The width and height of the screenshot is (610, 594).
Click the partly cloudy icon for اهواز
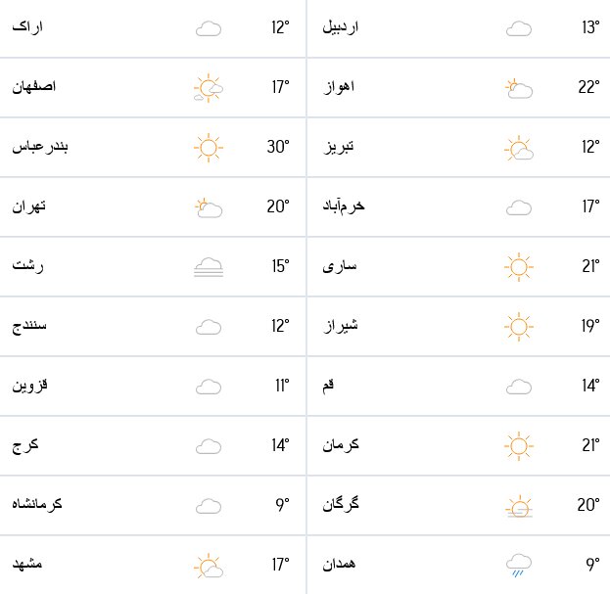[x=519, y=89]
